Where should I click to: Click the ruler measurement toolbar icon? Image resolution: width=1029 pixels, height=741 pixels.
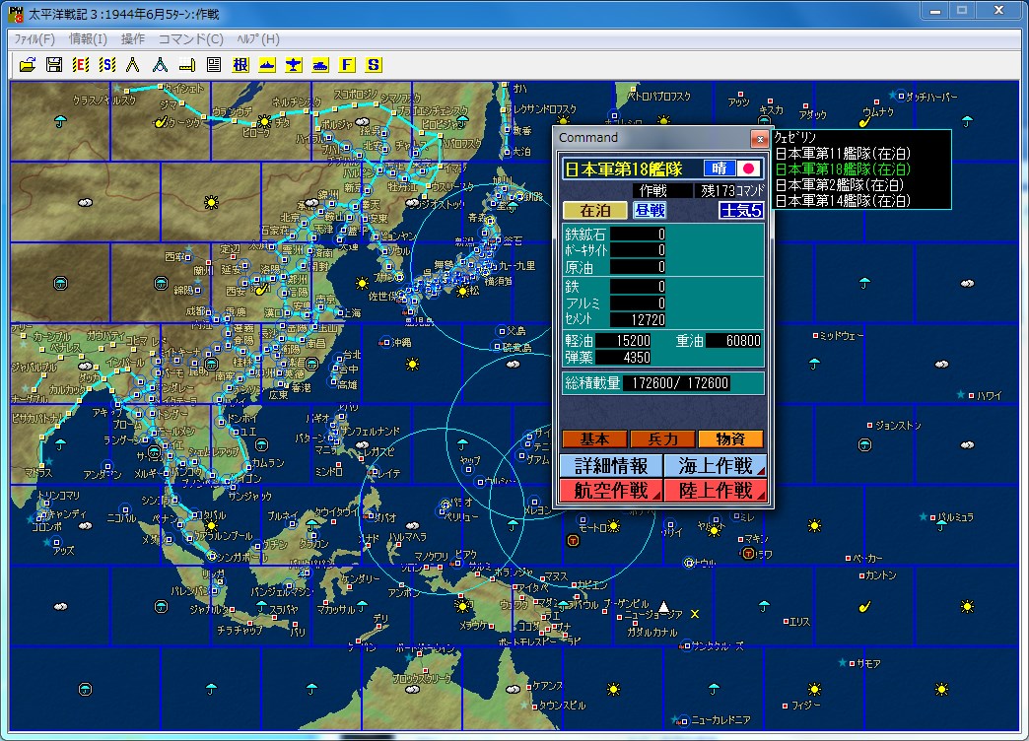coord(187,64)
